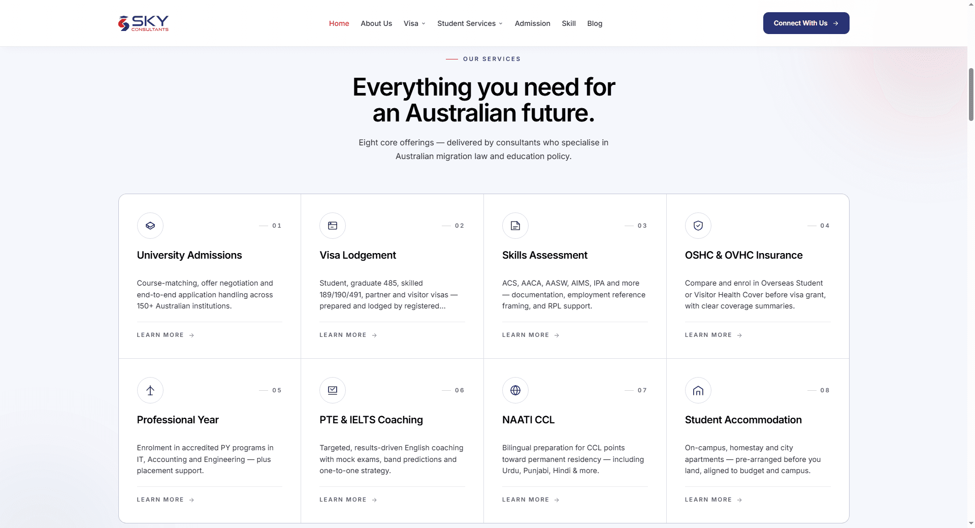This screenshot has width=975, height=528.
Task: Expand the Student Services dropdown menu
Action: click(470, 23)
